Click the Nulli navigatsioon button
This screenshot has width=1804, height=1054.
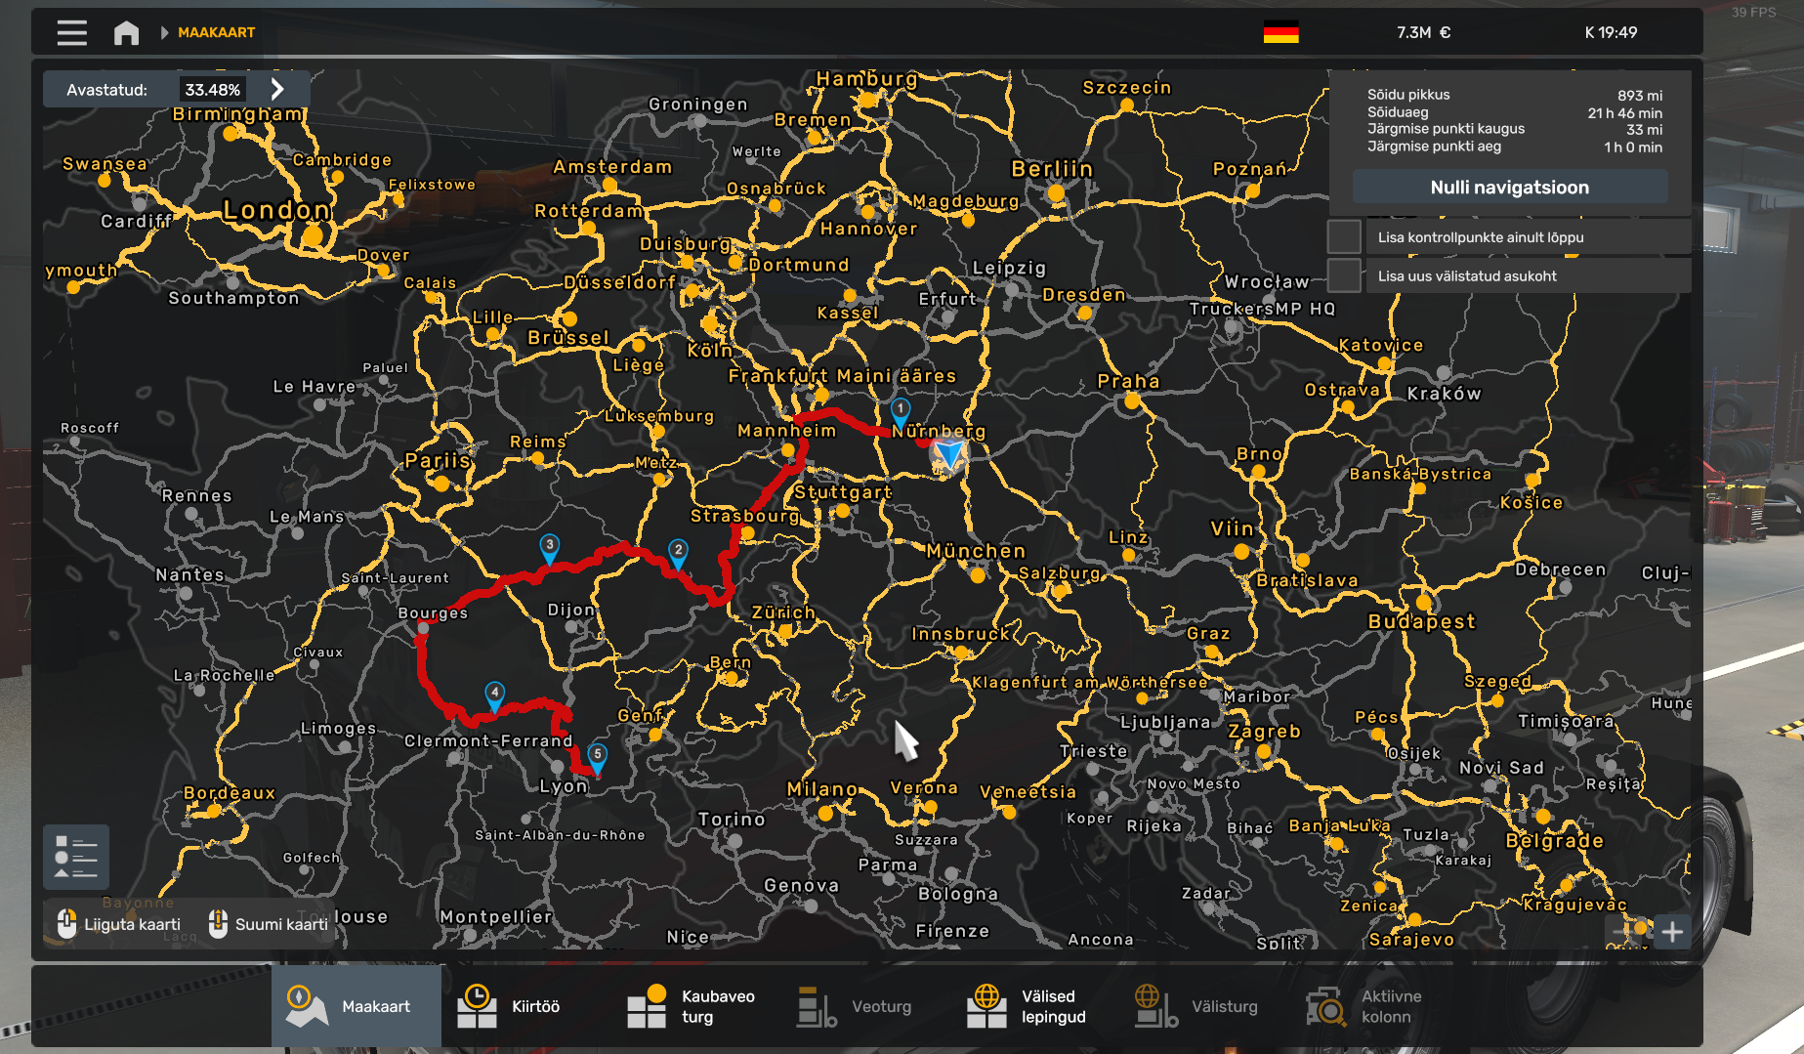[1509, 187]
